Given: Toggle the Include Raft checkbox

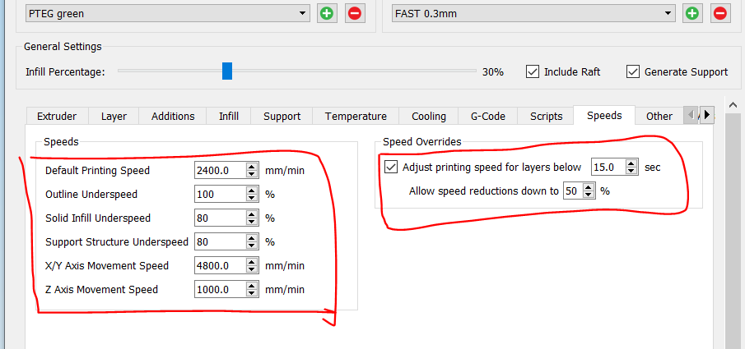Looking at the screenshot, I should click(533, 71).
